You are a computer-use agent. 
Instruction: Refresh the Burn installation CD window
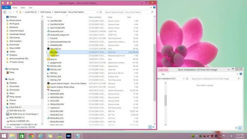coord(187,79)
